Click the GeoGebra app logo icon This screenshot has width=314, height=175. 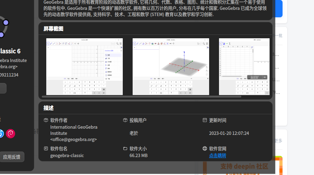click(x=4, y=27)
